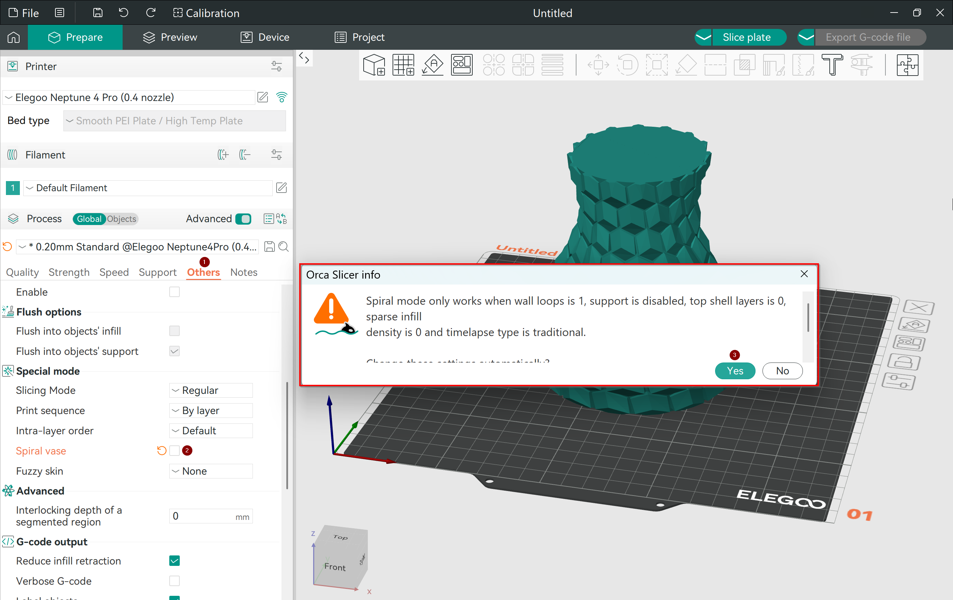Select the Global process scope
953x600 pixels.
[x=89, y=219]
